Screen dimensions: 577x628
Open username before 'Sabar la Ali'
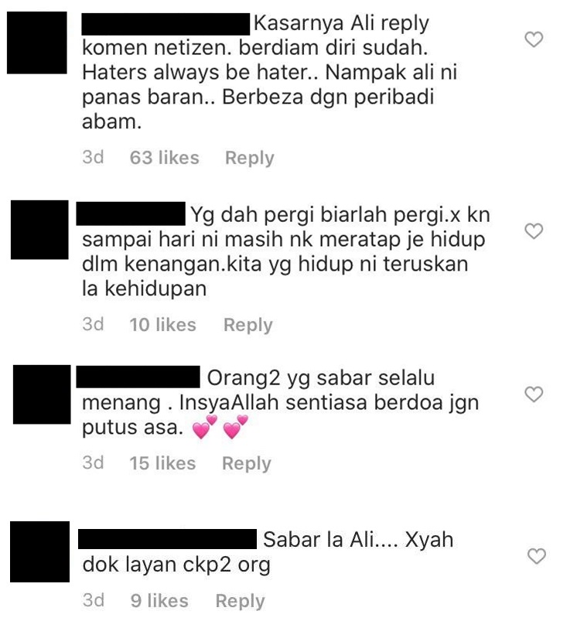tap(167, 539)
